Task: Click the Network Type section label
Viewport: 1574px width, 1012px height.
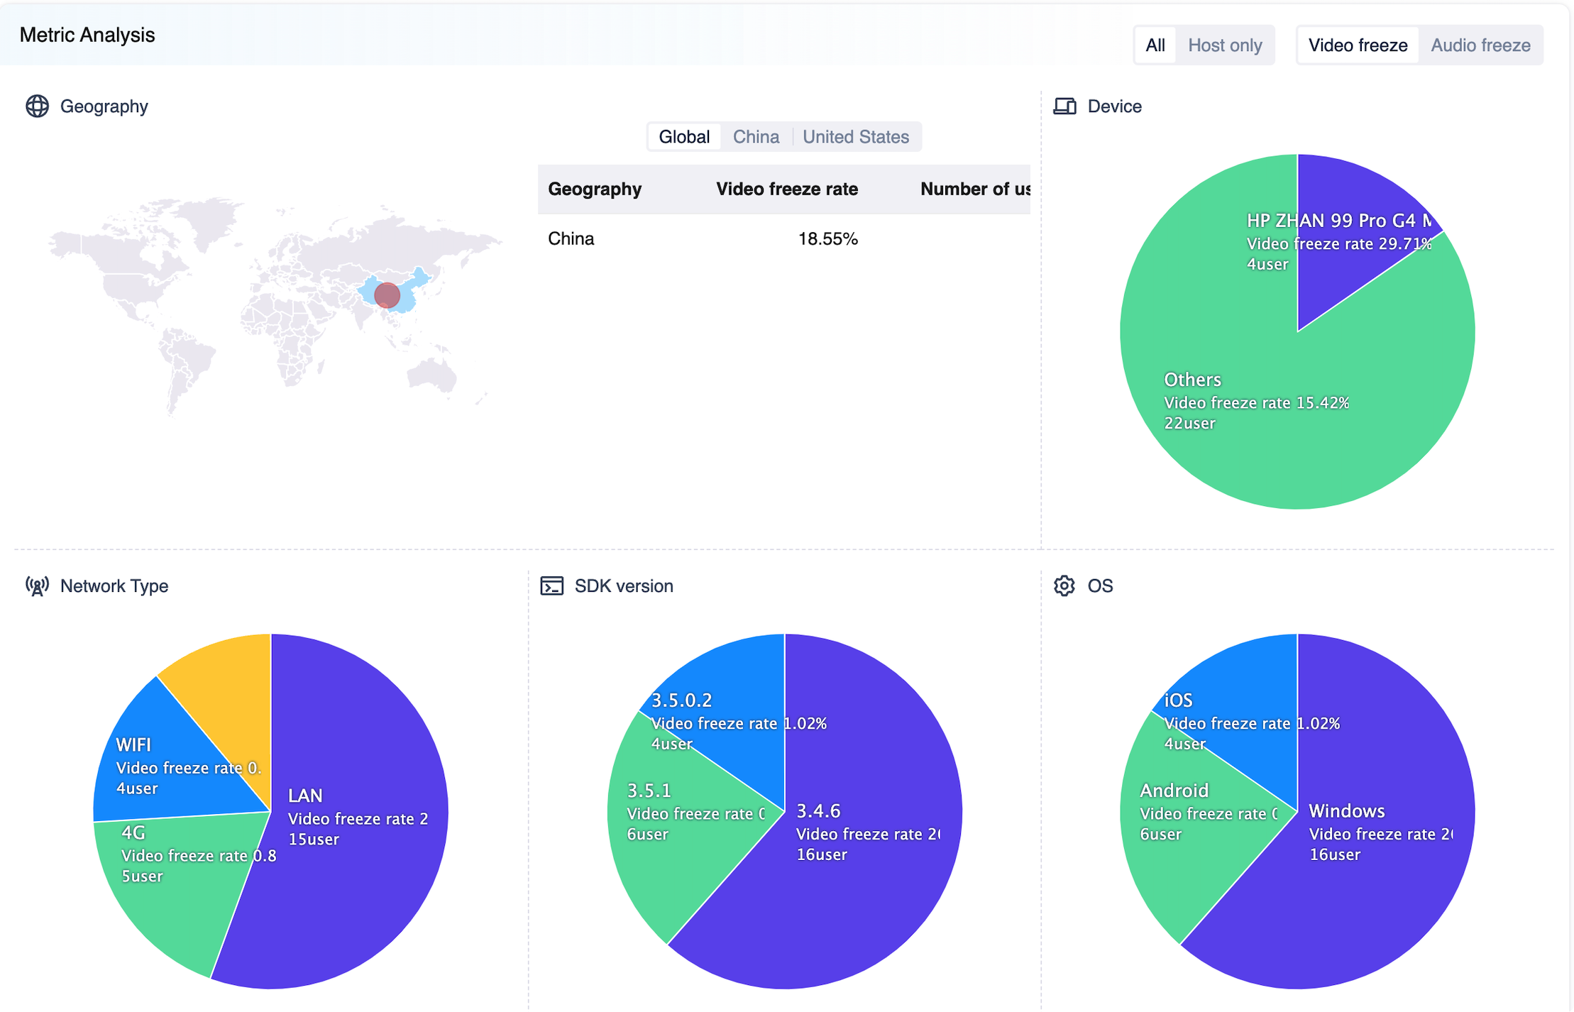Action: [x=114, y=586]
